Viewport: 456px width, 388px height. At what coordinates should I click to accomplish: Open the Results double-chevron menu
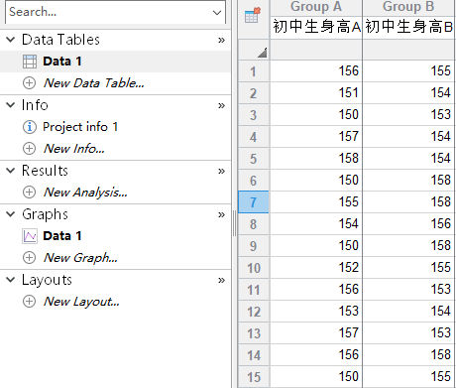(x=221, y=172)
